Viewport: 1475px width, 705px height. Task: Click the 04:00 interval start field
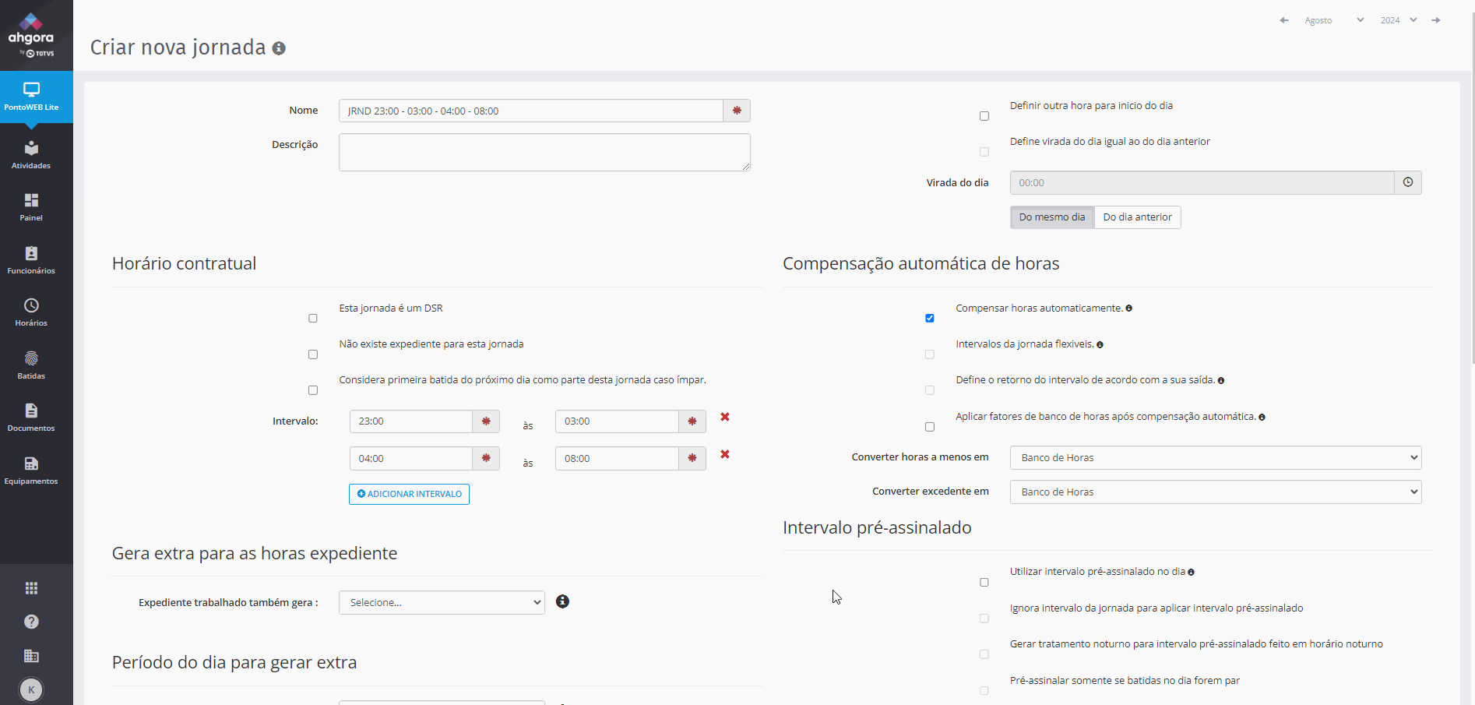(411, 459)
